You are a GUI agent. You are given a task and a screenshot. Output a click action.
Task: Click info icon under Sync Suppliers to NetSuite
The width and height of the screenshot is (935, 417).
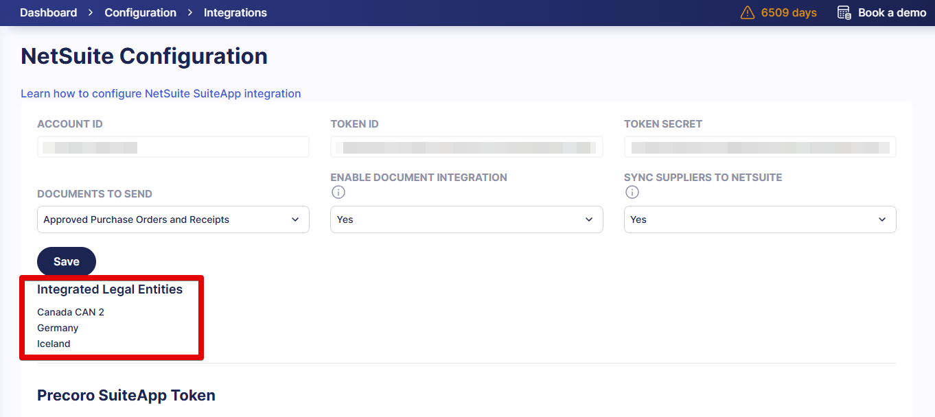632,192
